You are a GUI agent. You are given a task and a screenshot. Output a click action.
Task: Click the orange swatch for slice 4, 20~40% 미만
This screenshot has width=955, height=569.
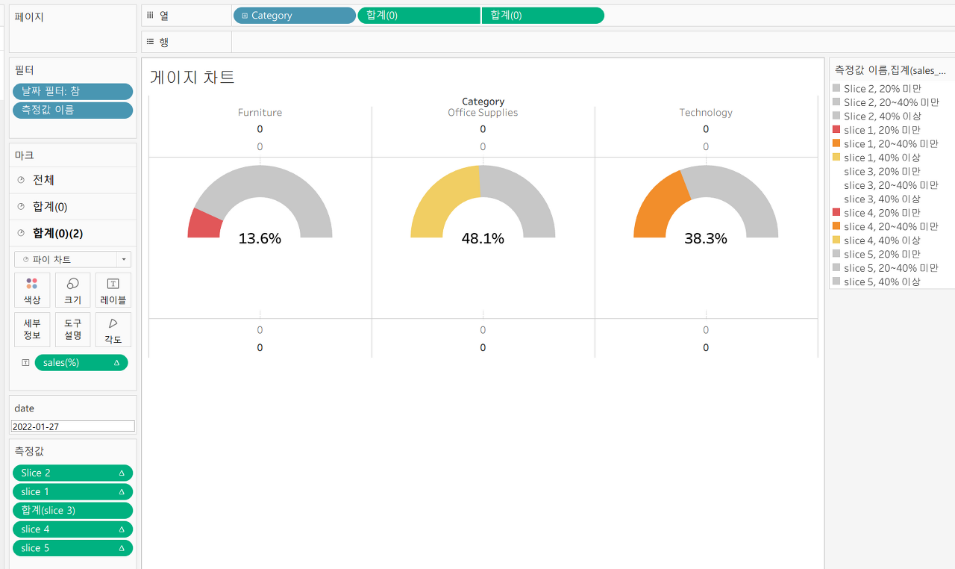[836, 226]
